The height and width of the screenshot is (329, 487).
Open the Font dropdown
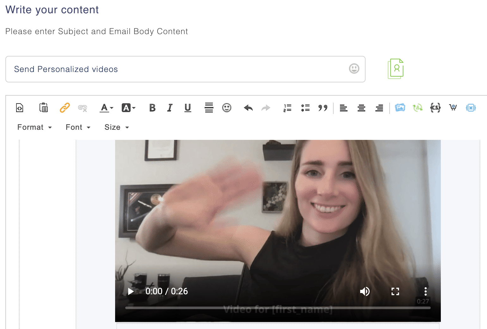tap(78, 127)
